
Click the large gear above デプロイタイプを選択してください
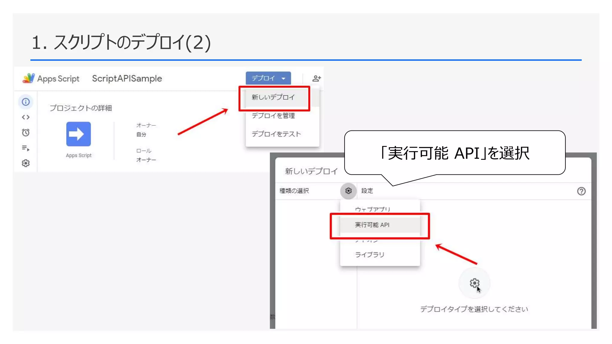click(474, 283)
